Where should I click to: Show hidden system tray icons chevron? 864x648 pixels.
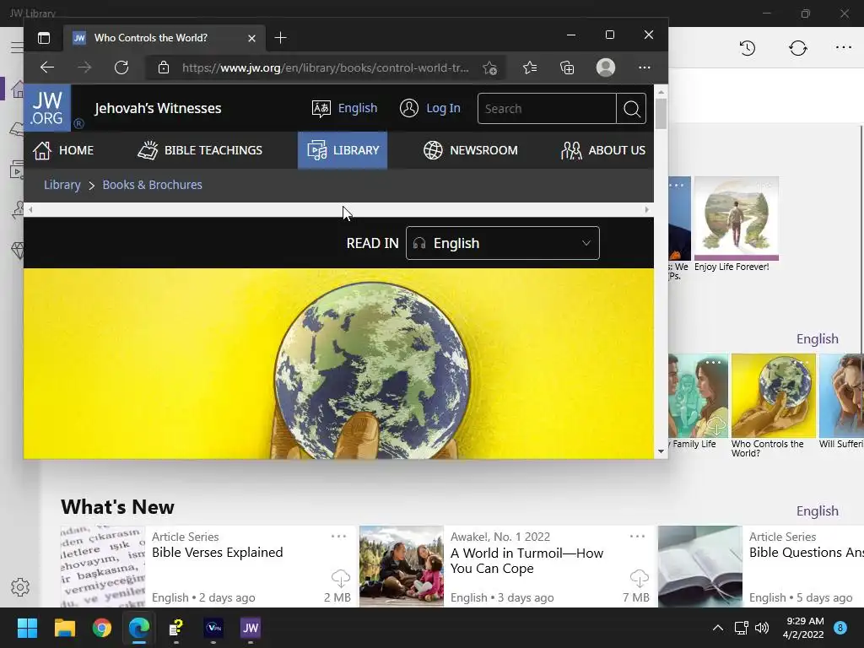[x=717, y=628]
